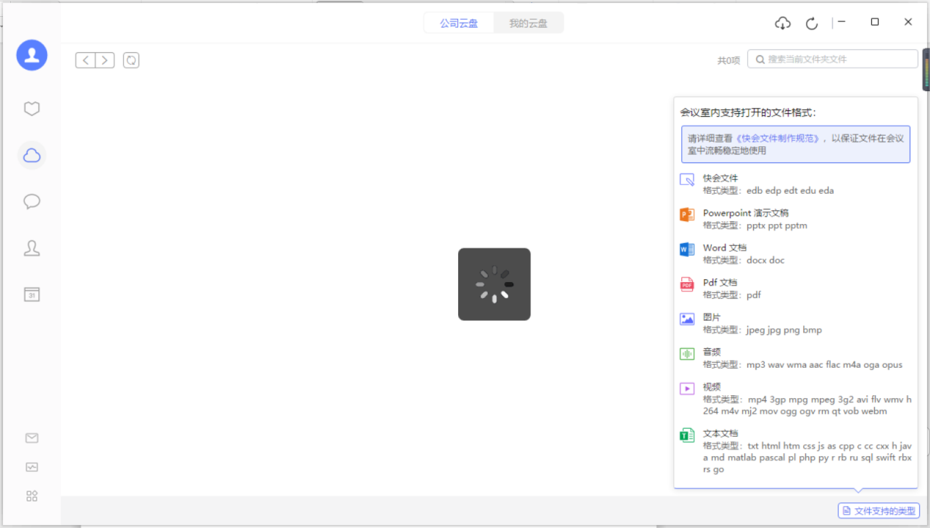Click the 'edb edp edt edu eda' format text

pos(791,191)
